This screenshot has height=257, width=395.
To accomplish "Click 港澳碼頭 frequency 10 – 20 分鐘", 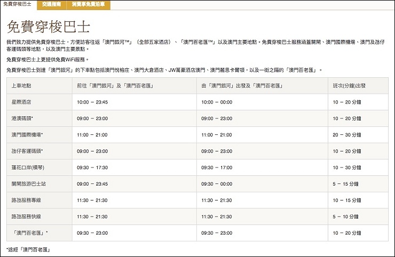I will [x=347, y=118].
